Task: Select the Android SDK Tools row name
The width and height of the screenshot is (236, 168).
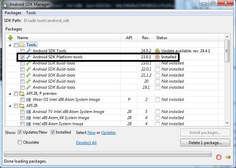Action: [49, 51]
